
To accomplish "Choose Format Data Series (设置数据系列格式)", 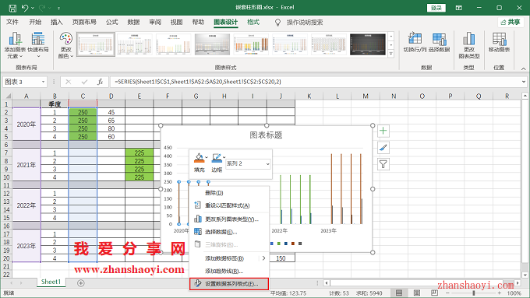I will [229, 284].
